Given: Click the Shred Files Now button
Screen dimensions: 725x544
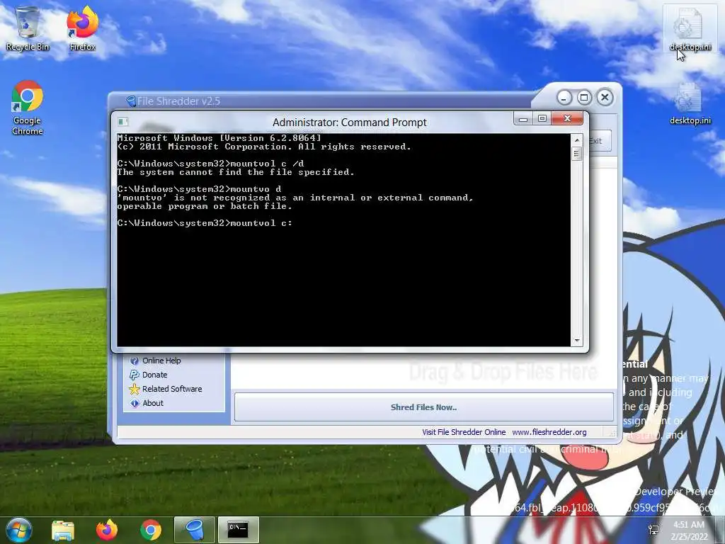Looking at the screenshot, I should coord(423,407).
